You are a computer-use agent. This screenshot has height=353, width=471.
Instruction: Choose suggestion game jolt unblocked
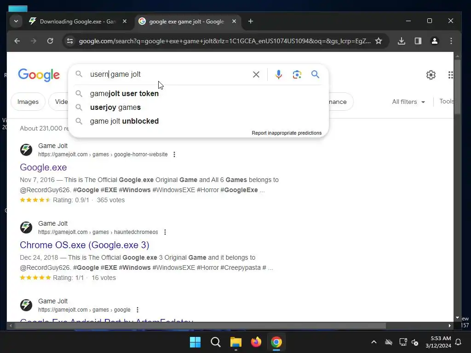[x=199, y=121]
